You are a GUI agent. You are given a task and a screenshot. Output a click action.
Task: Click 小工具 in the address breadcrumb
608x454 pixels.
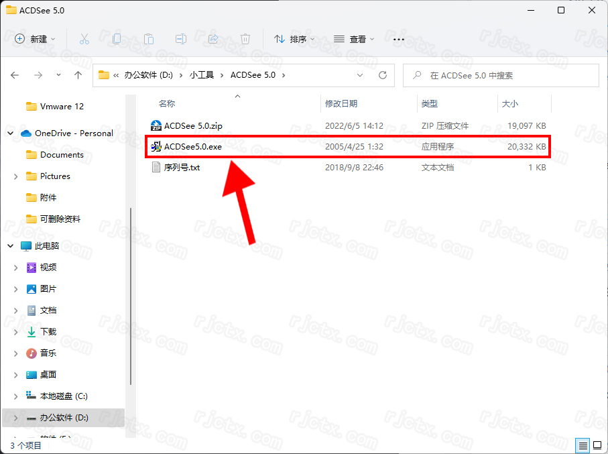coord(201,75)
